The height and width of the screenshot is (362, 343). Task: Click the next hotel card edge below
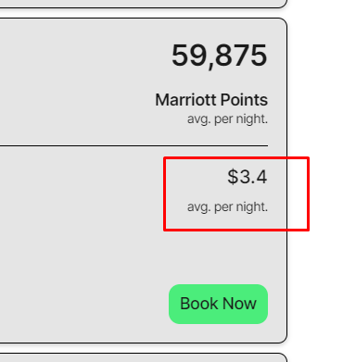click(x=144, y=357)
